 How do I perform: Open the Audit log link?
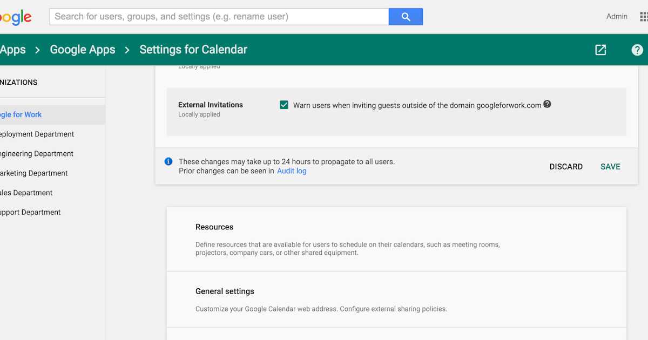click(x=292, y=171)
